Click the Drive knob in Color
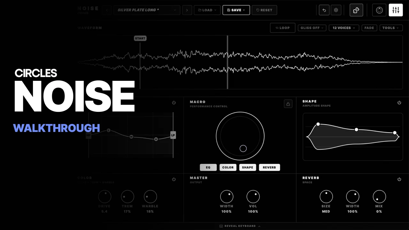Screen dimensions: 409x230 [104, 197]
